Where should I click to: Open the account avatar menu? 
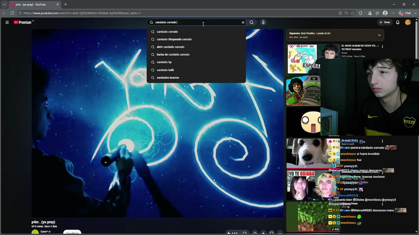coord(408,22)
